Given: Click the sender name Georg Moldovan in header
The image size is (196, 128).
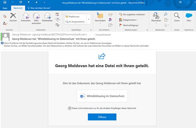Looking at the screenshot, I should (x=21, y=35).
